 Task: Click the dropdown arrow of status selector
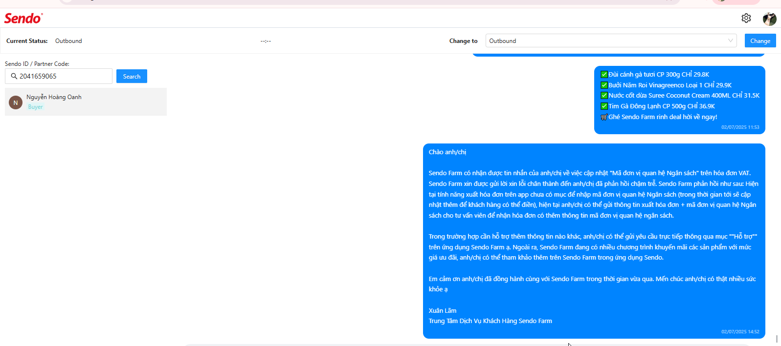point(730,41)
